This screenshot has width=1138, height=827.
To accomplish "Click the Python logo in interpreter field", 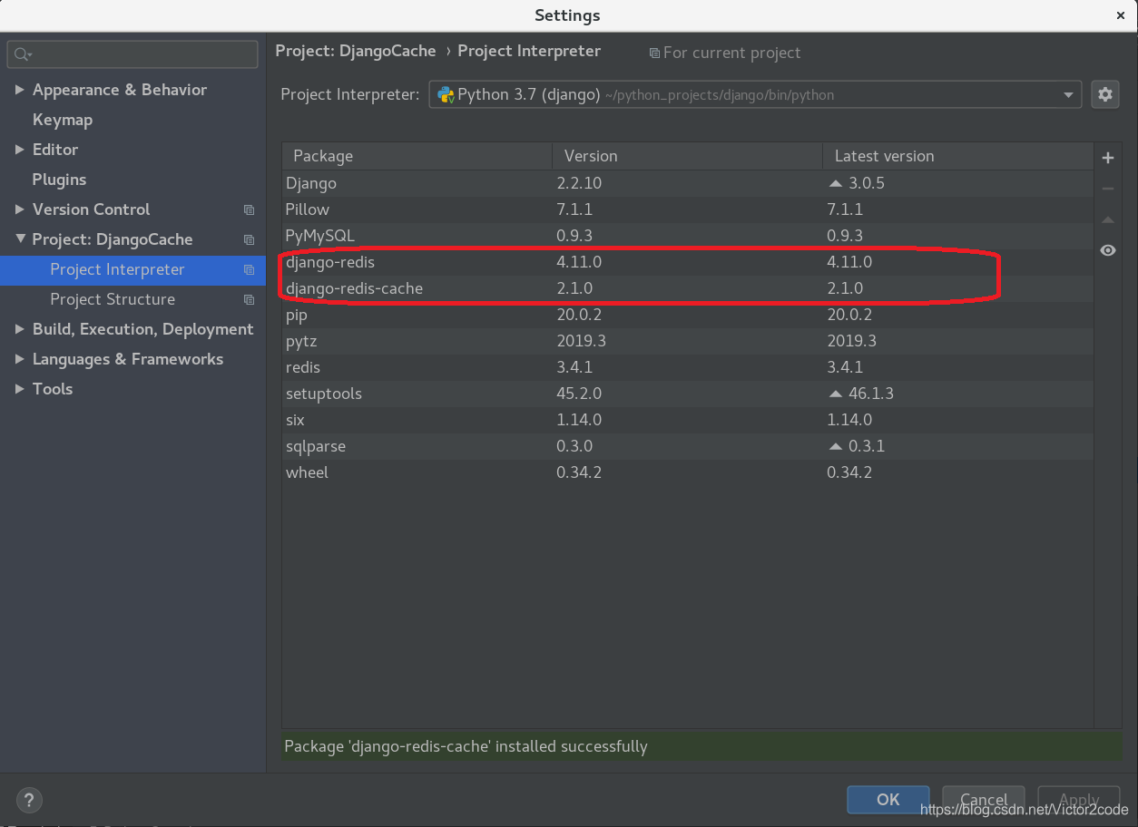I will click(446, 94).
